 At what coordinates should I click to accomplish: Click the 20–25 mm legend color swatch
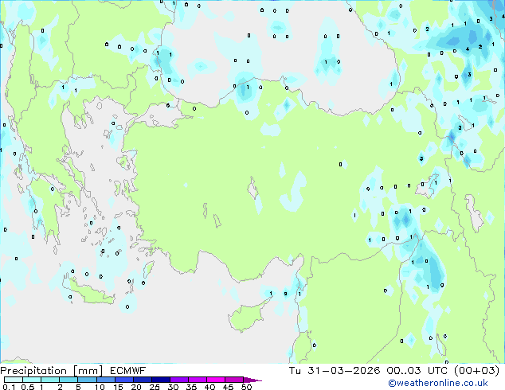pos(142,380)
